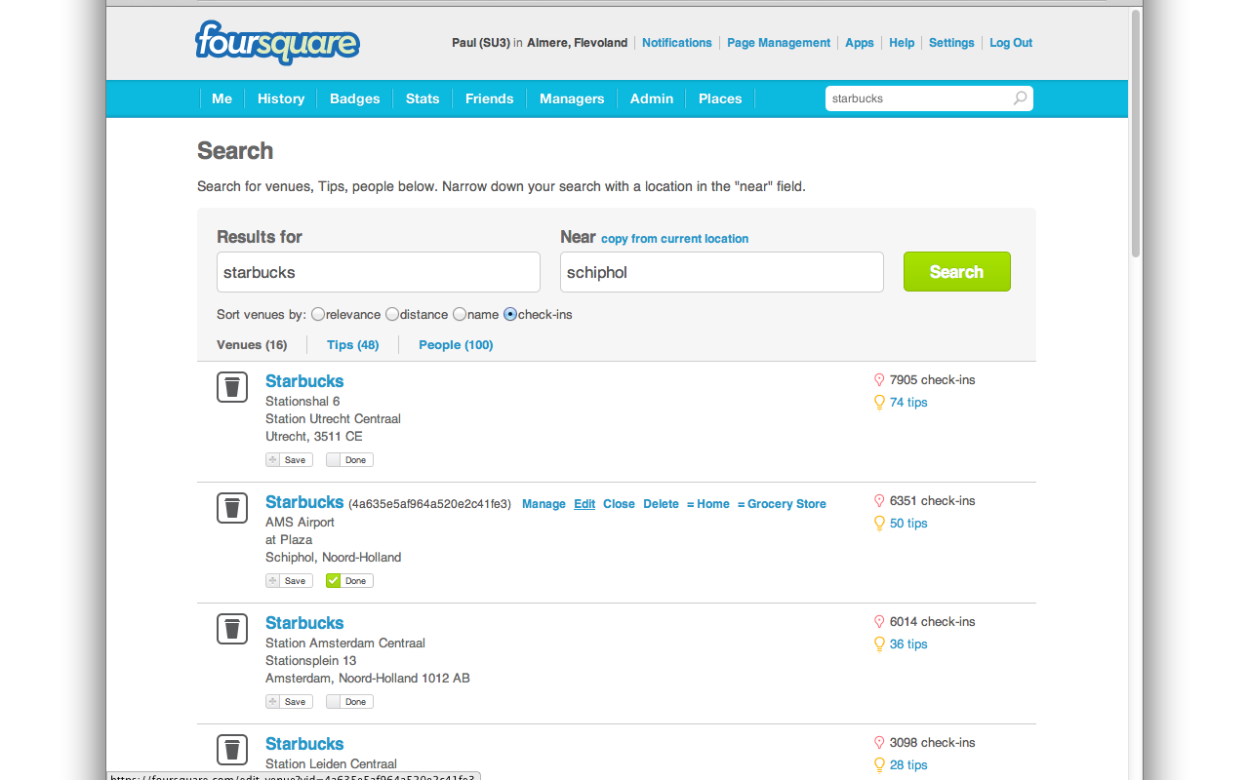Open the Friends navigation tab
Image resolution: width=1249 pixels, height=780 pixels.
click(490, 98)
